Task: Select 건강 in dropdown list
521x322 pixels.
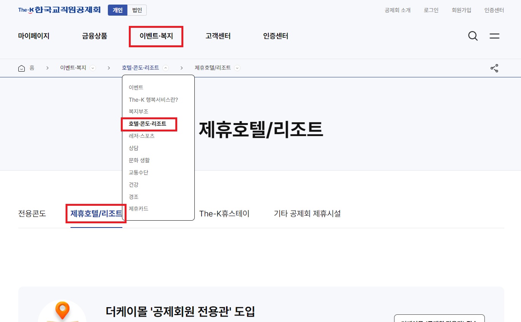Action: tap(133, 185)
